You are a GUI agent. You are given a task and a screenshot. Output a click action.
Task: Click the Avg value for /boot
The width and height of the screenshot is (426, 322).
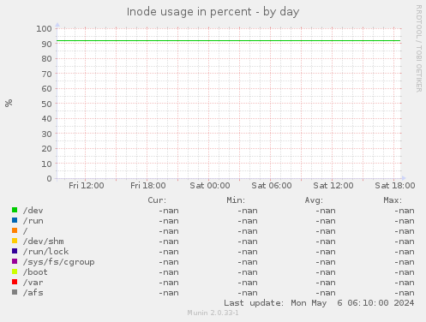point(326,272)
